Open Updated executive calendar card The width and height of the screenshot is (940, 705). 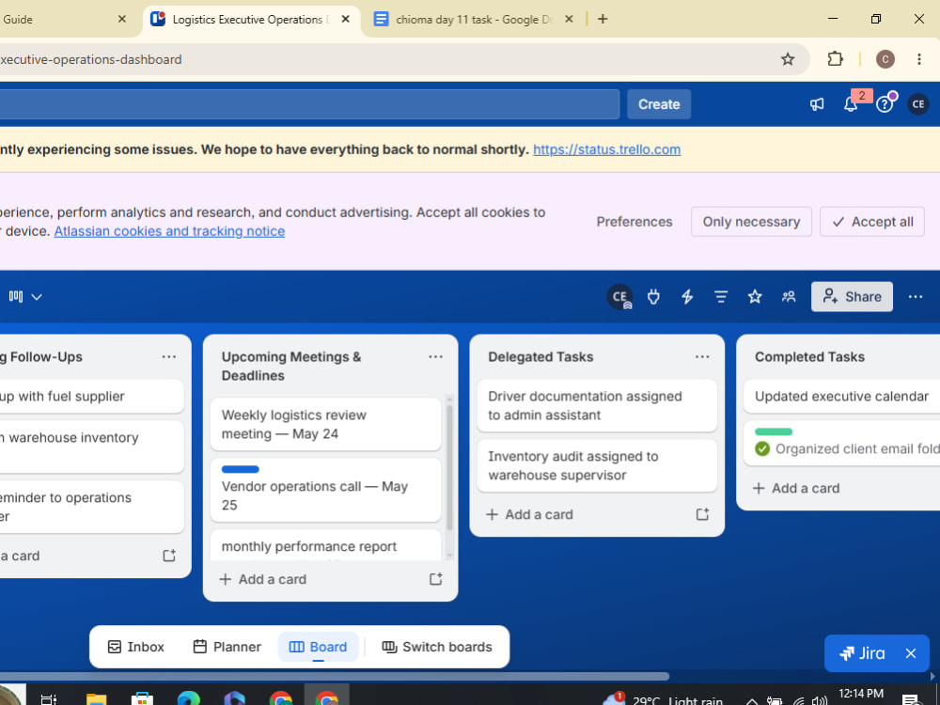pos(841,397)
